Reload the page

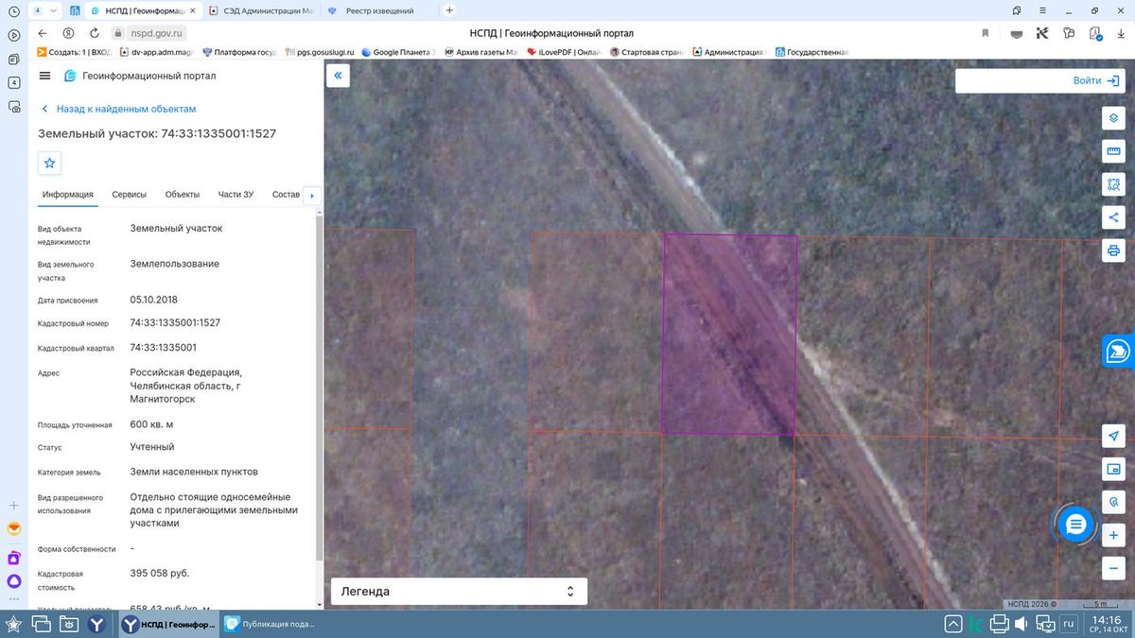pos(93,33)
